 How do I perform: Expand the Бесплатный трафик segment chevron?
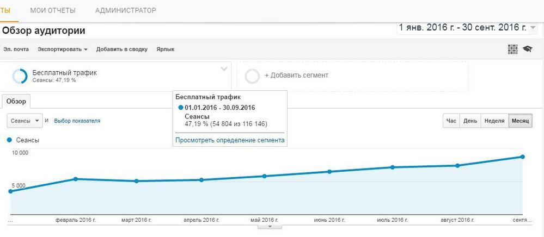click(x=224, y=69)
